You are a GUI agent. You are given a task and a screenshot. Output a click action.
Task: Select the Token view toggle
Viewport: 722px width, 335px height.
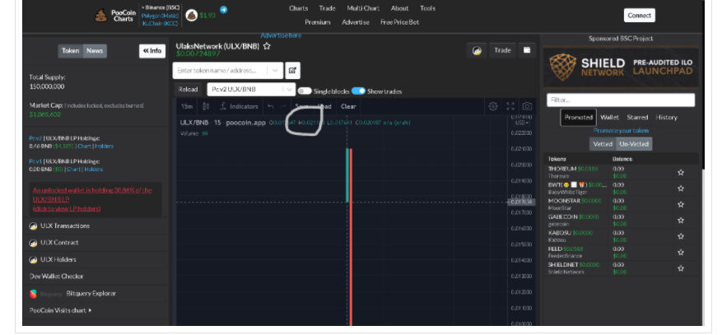pyautogui.click(x=71, y=51)
